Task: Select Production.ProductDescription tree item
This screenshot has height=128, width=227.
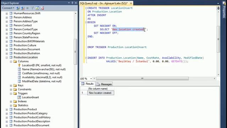Action: (x=32, y=121)
